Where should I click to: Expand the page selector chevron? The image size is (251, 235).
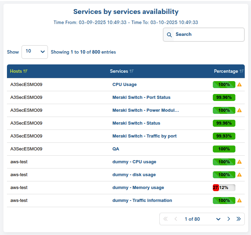(x=218, y=219)
